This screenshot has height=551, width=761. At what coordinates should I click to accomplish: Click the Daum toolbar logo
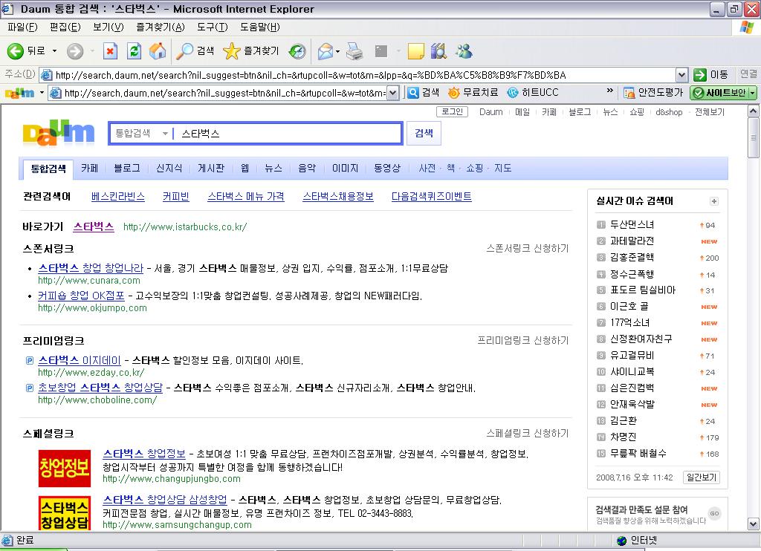[x=20, y=93]
